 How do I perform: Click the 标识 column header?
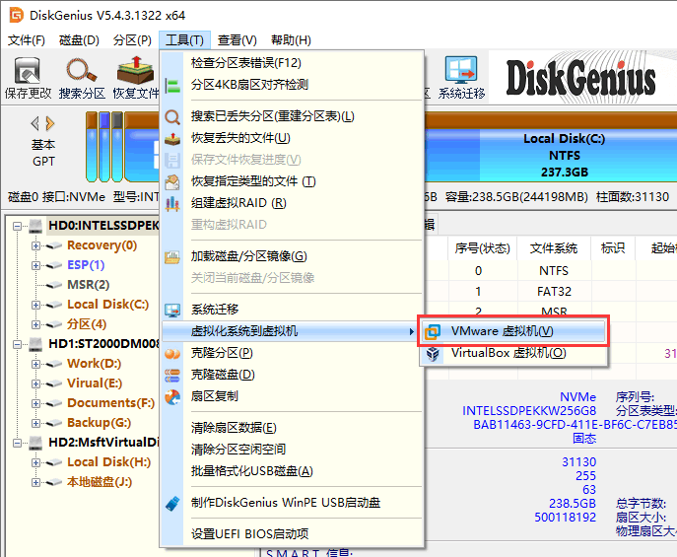click(613, 248)
